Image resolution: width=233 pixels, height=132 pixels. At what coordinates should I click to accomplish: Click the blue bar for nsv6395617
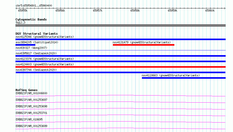point(120,56)
